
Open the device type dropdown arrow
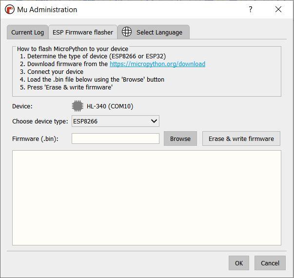[154, 121]
